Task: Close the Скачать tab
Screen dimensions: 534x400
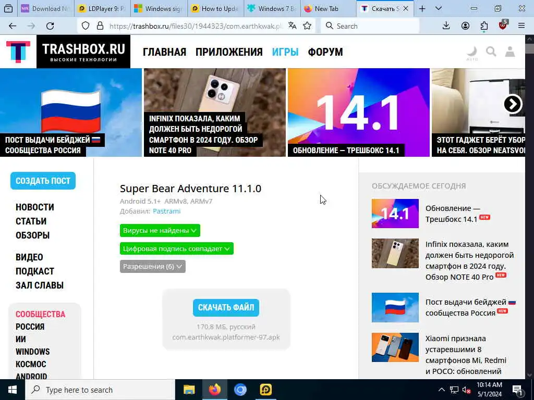Action: point(406,9)
